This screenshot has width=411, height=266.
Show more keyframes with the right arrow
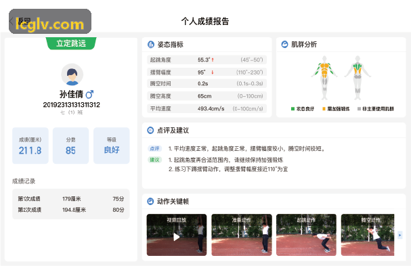pyautogui.click(x=399, y=235)
